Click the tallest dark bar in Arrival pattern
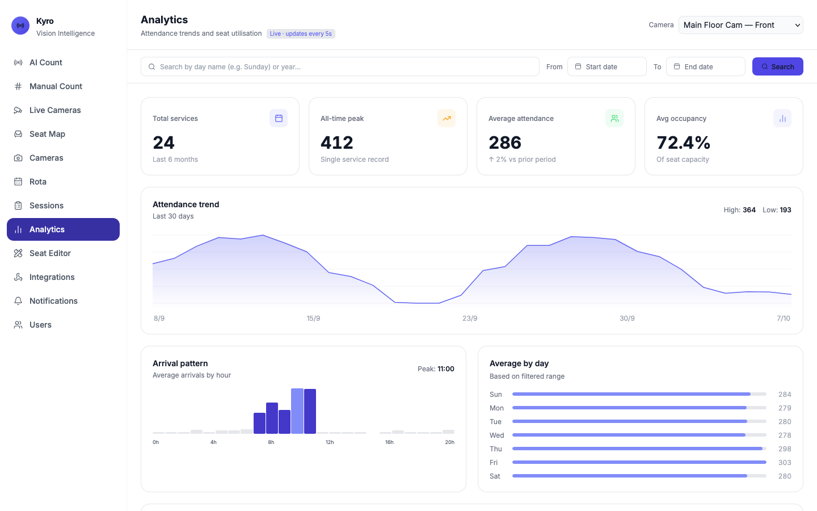Image resolution: width=817 pixels, height=511 pixels. pyautogui.click(x=310, y=411)
